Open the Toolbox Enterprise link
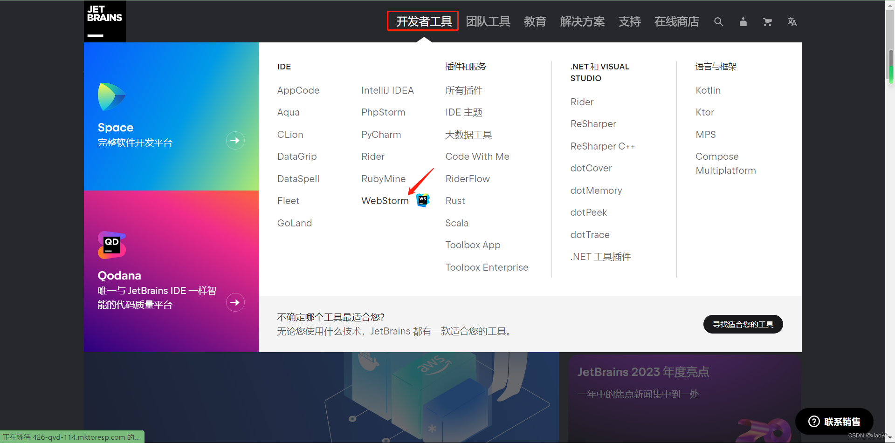895x443 pixels. [487, 267]
